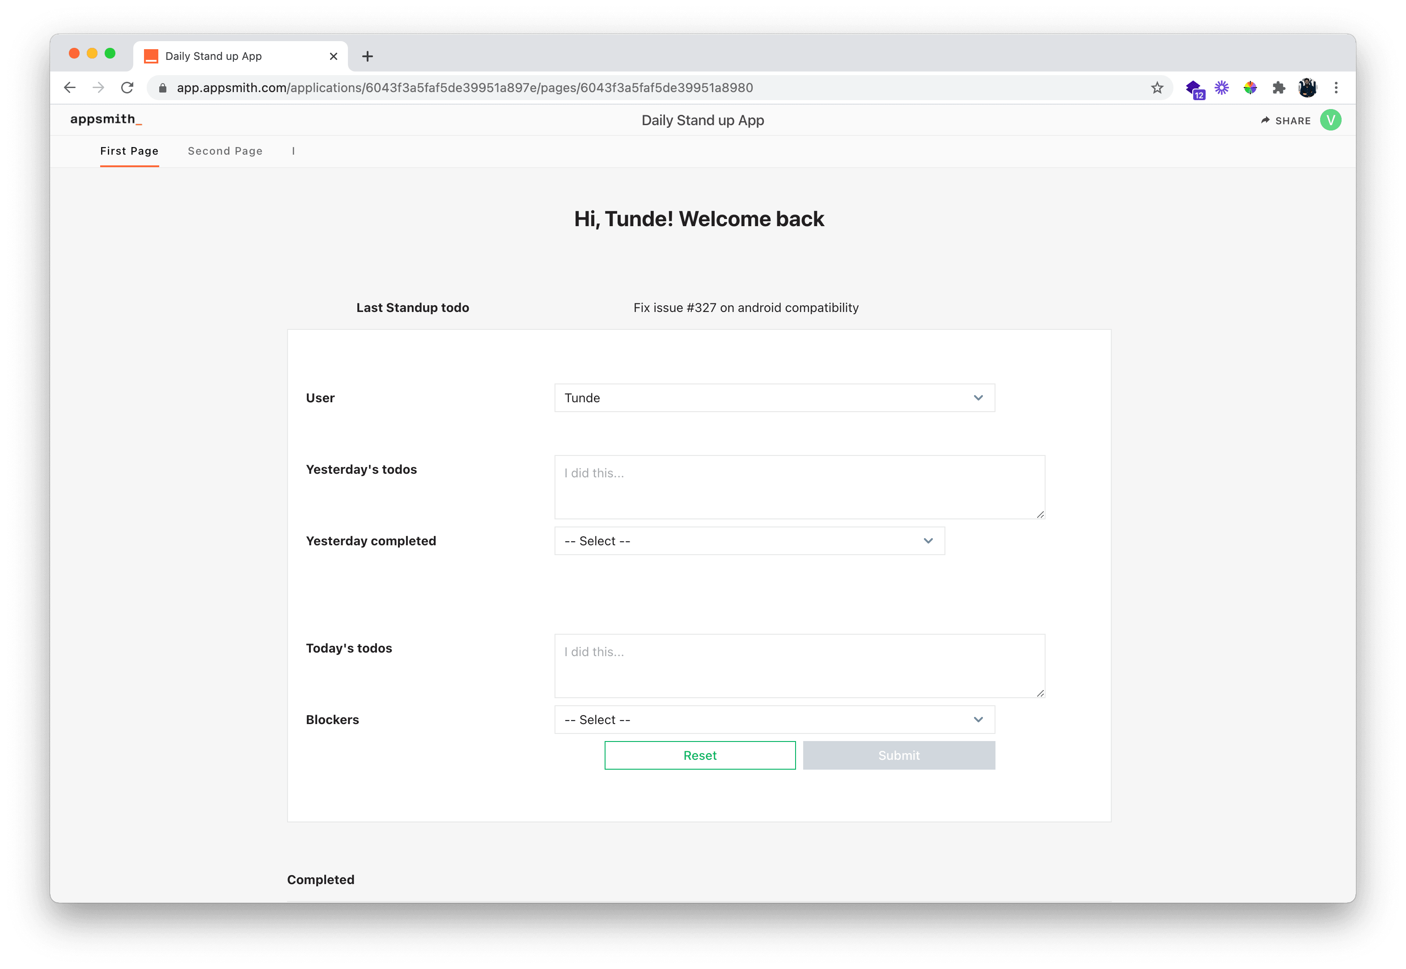This screenshot has width=1406, height=969.
Task: Open the Yesterday completed select dropdown
Action: point(749,541)
